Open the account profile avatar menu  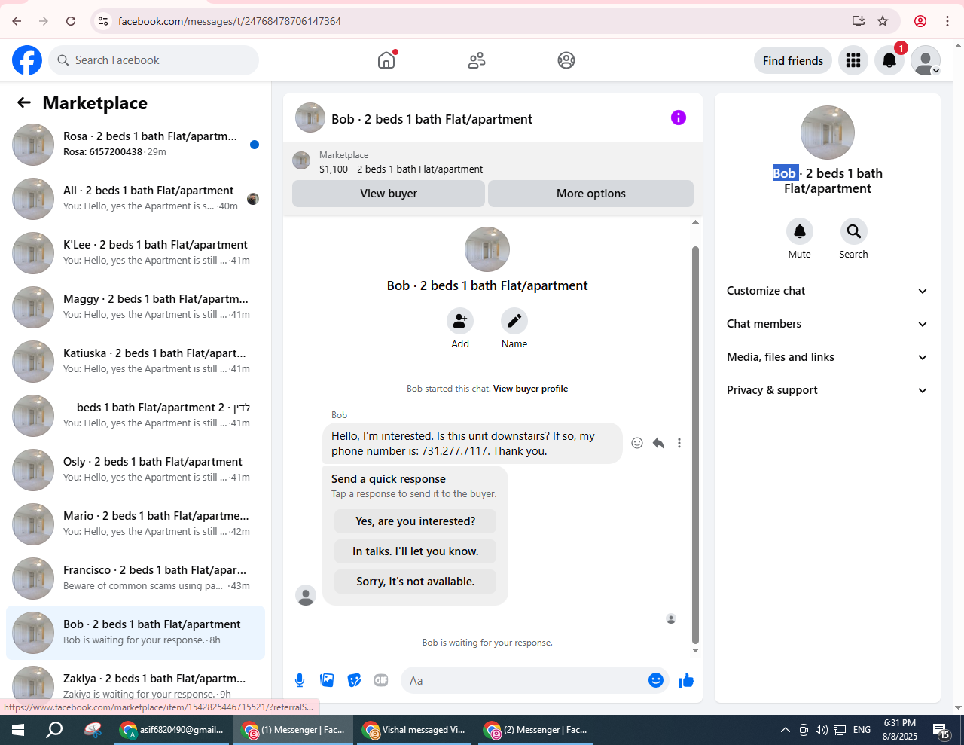point(926,60)
